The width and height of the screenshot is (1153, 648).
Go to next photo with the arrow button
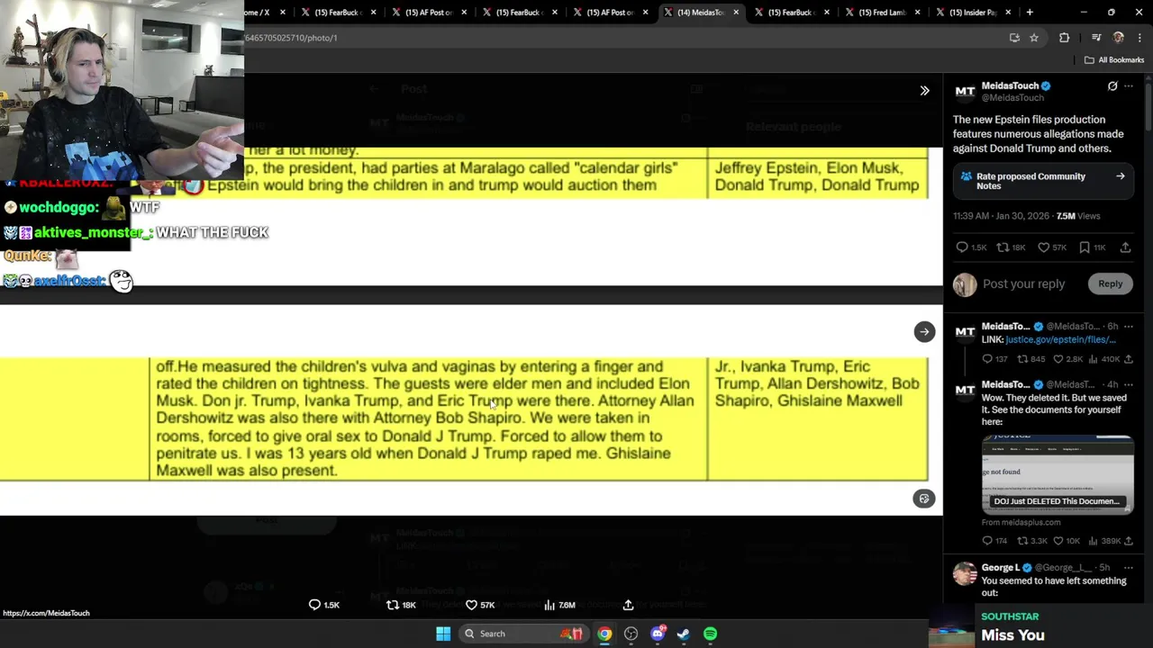pyautogui.click(x=924, y=332)
